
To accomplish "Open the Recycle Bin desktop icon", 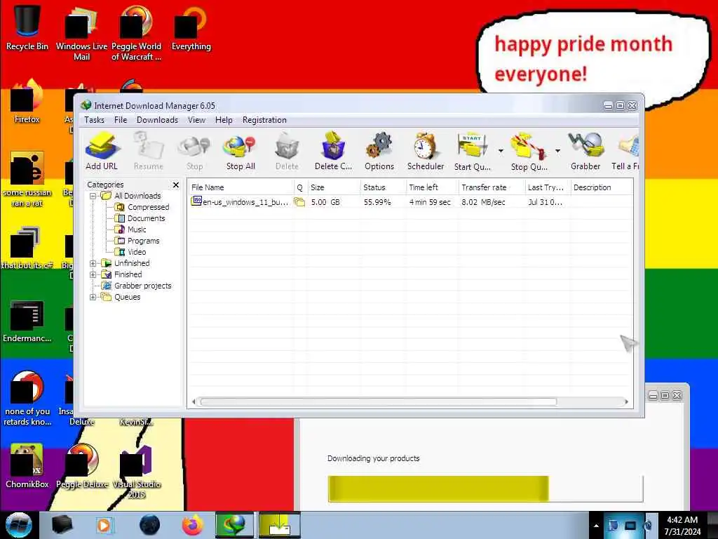I will 27,27.
